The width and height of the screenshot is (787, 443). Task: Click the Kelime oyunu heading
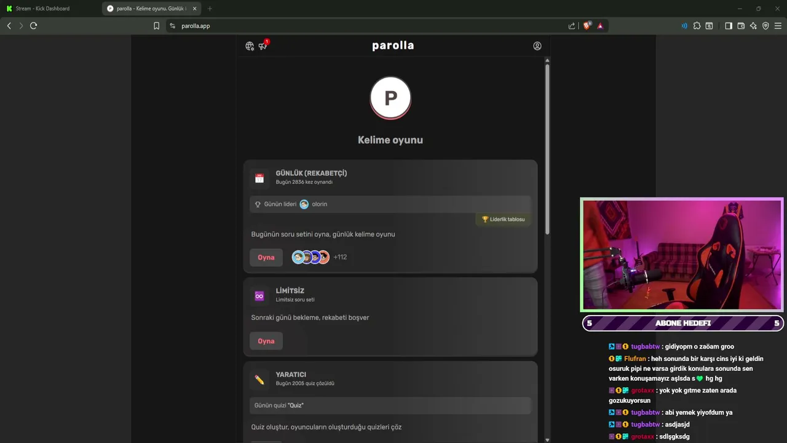390,140
